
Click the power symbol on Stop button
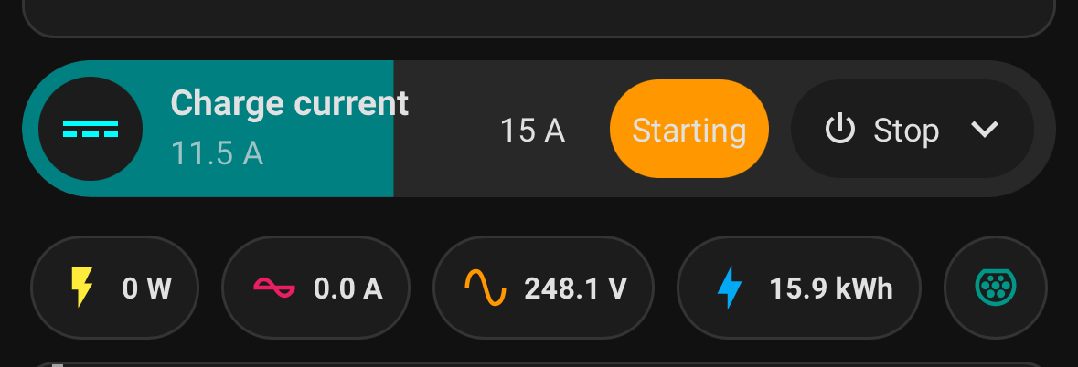(840, 129)
